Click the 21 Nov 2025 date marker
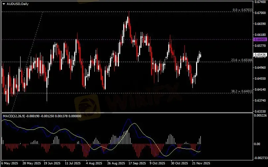 (x=201, y=163)
